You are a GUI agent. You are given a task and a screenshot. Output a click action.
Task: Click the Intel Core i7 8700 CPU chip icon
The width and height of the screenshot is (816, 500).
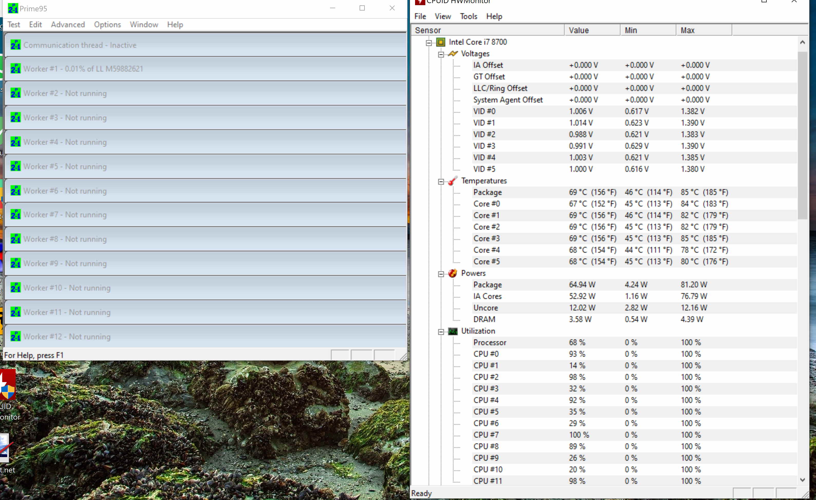click(440, 42)
